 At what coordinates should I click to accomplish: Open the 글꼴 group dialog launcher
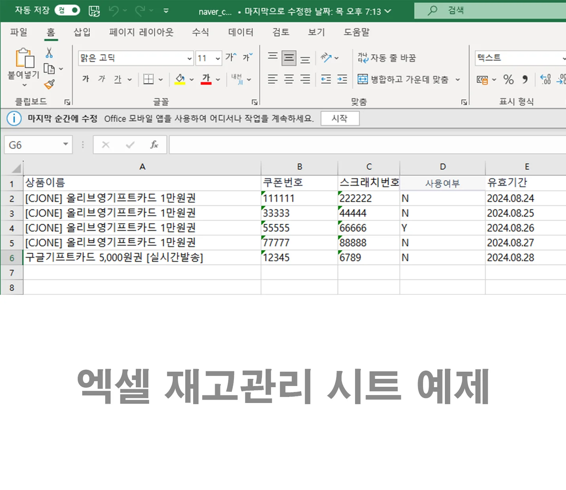(255, 102)
